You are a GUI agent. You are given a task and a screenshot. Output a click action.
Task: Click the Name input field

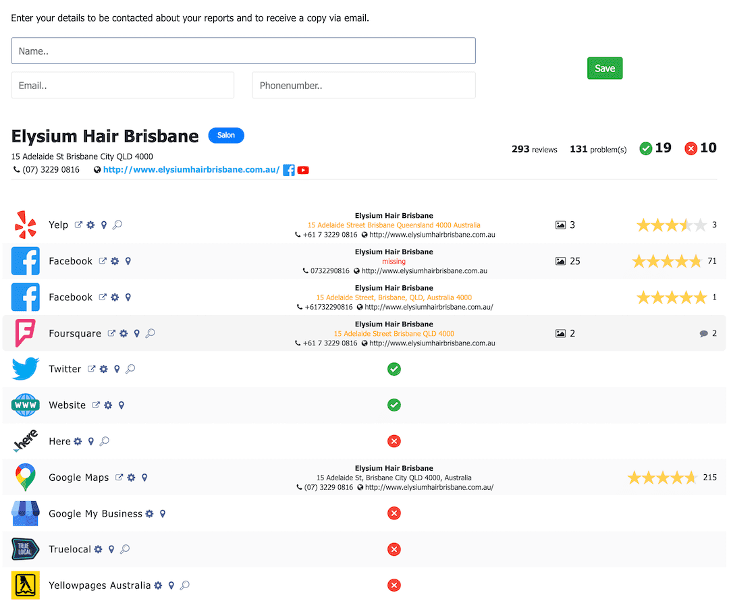coord(243,51)
